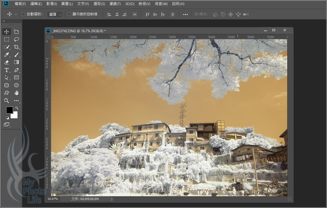Enable the 自動選取 checkbox
The image size is (327, 208).
23,14
